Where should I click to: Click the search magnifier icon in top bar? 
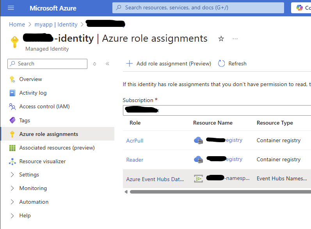(119, 8)
